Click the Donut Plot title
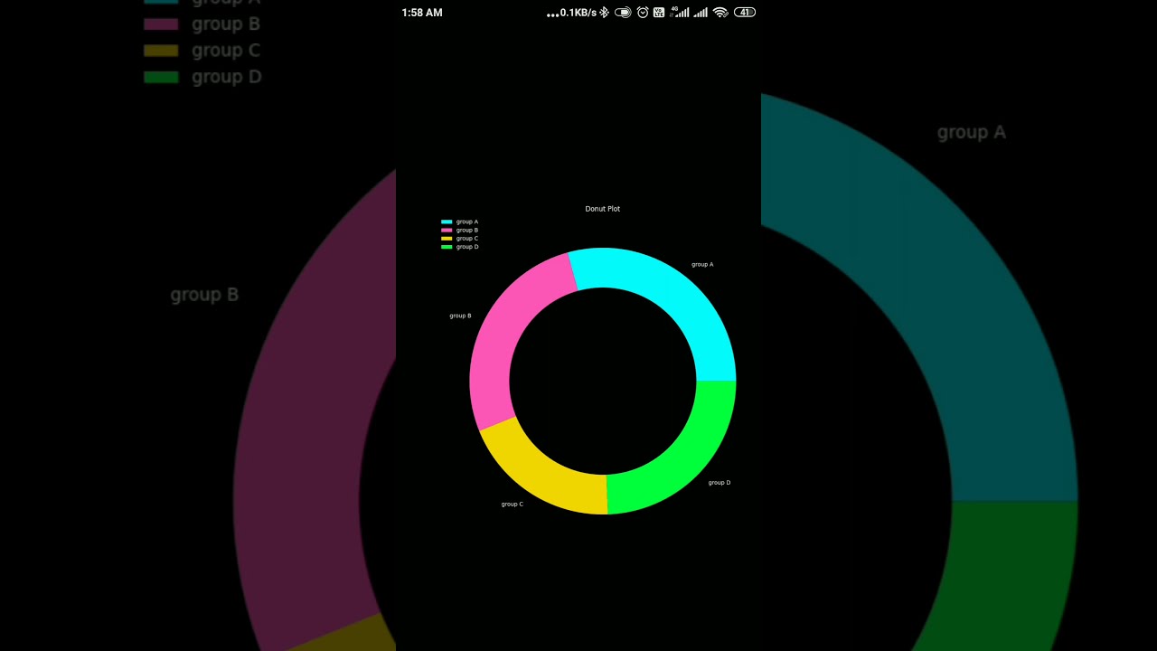Image resolution: width=1157 pixels, height=651 pixels. pyautogui.click(x=603, y=209)
